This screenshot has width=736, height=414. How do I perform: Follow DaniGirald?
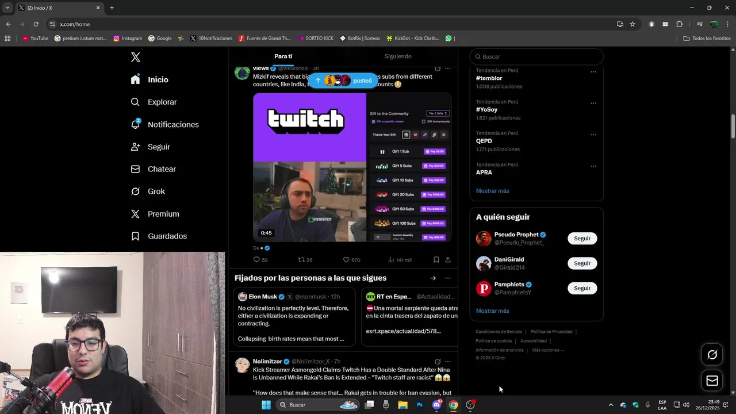582,263
